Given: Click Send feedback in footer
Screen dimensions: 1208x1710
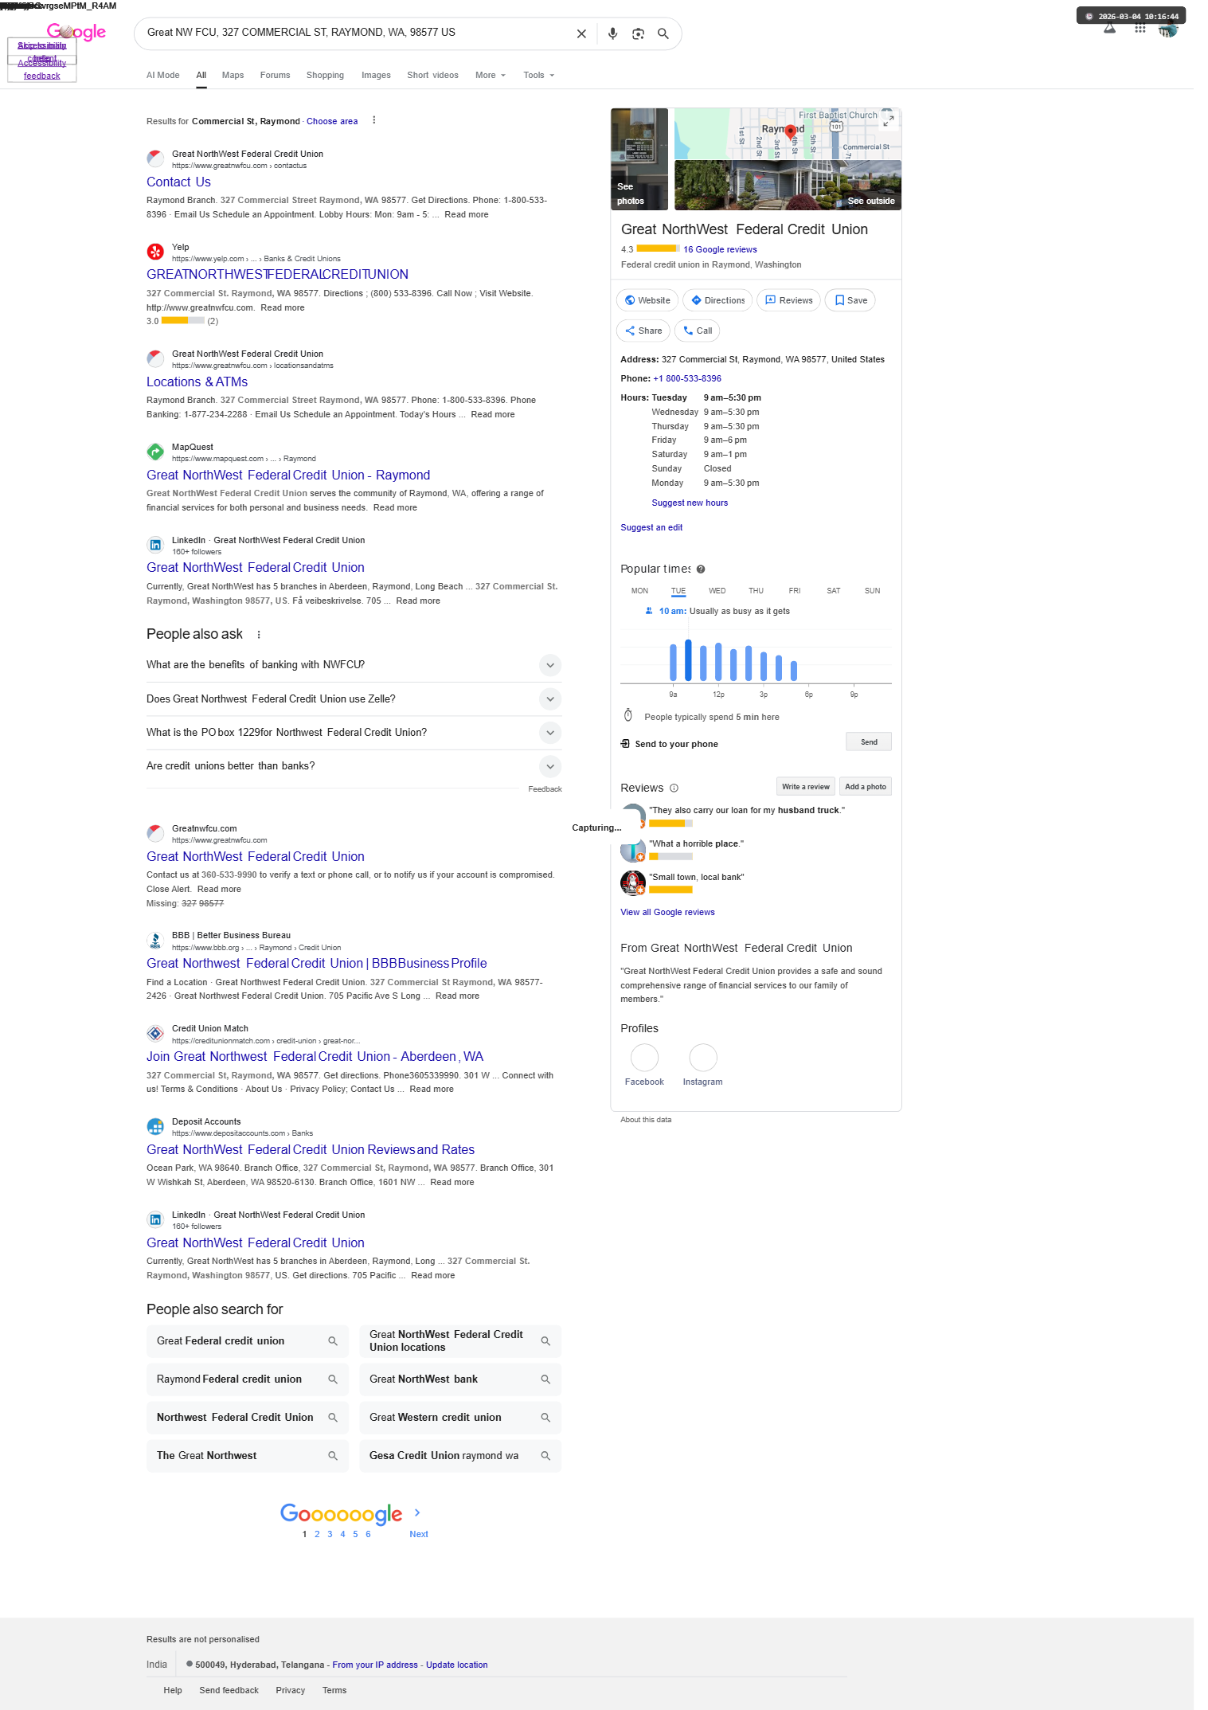Looking at the screenshot, I should [x=229, y=1691].
